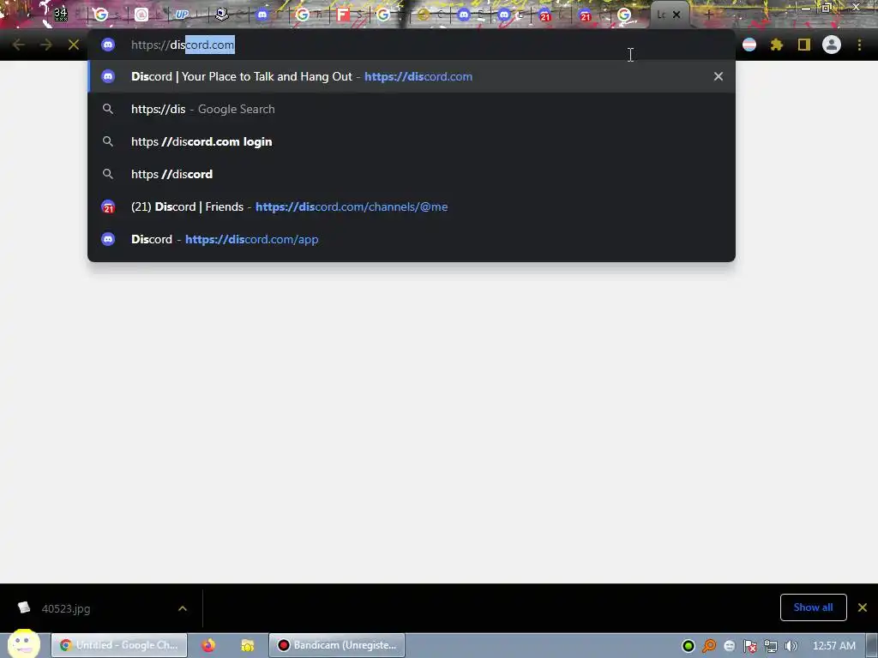Screen dimensions: 878x658
Task: Select 'Discord | Your Place to Talk and Hang Out' suggestion
Action: (x=412, y=76)
